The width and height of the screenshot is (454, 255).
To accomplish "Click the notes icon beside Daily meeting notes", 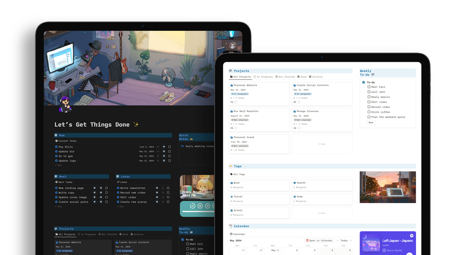I will click(x=183, y=146).
